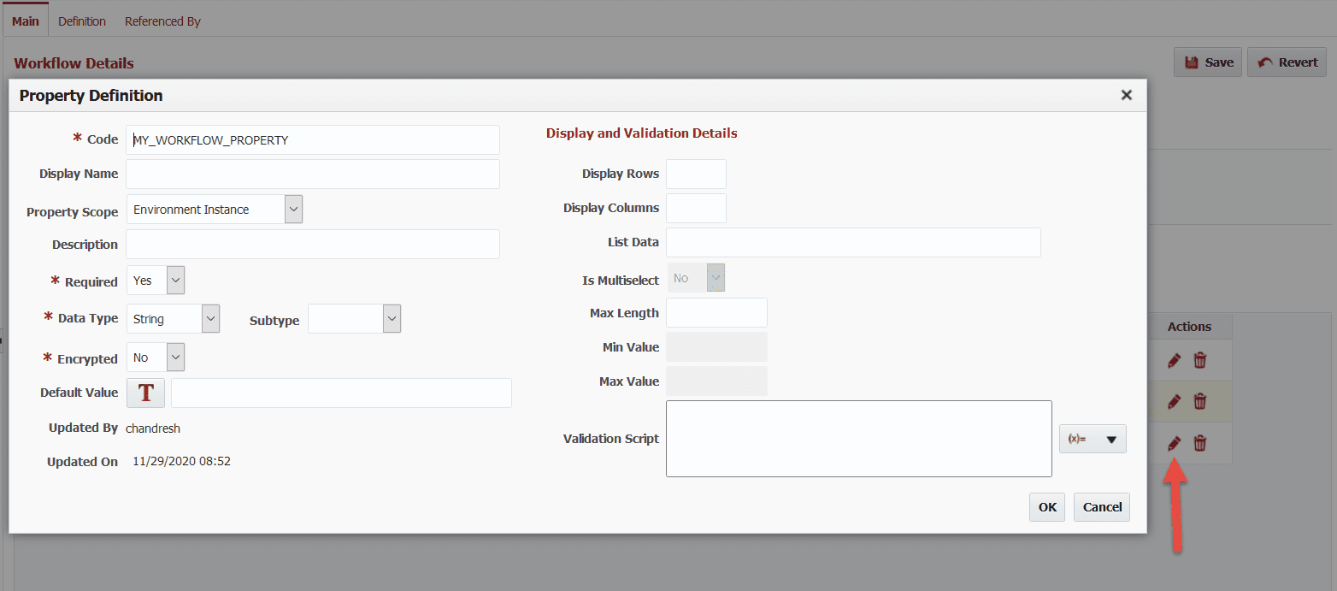Open the Required Yes dropdown
Image resolution: width=1337 pixels, height=591 pixels.
click(175, 281)
